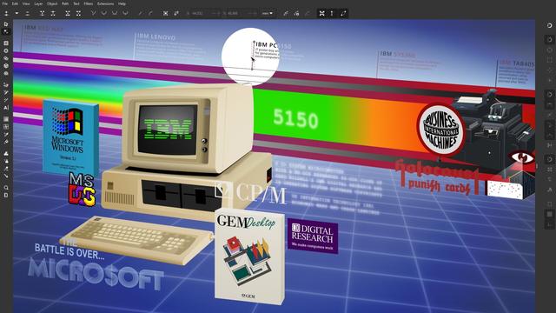
Task: Open the Help menu
Action: 122,3
